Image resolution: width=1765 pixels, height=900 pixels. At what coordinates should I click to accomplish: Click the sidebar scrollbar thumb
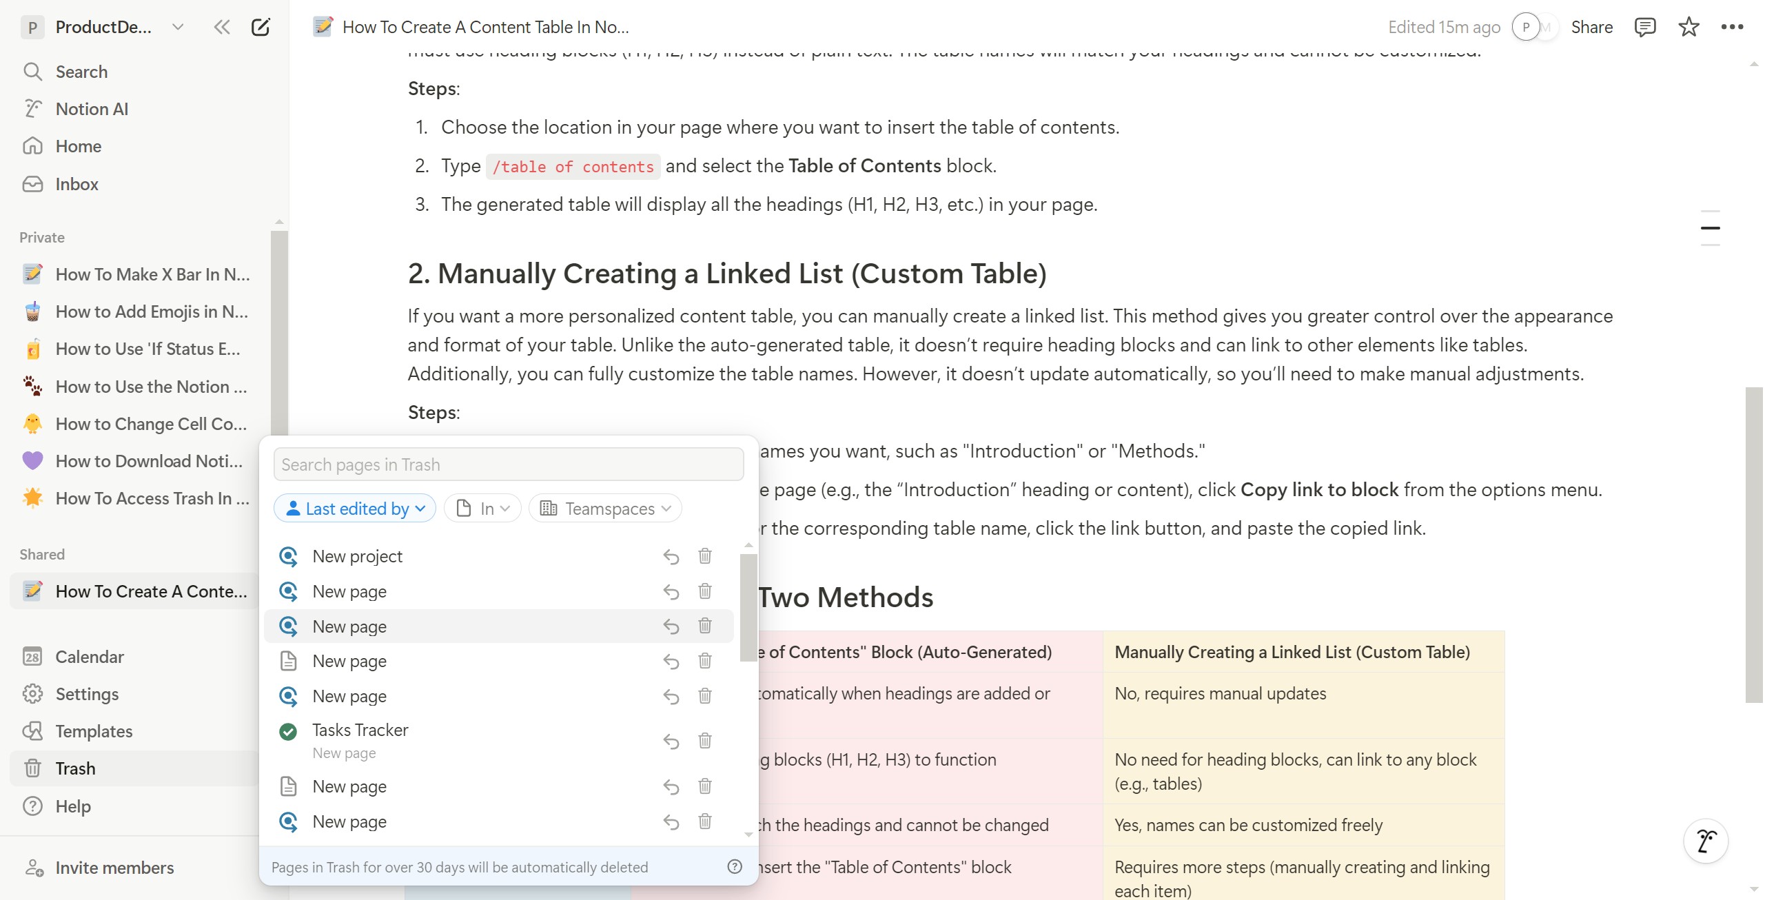point(278,334)
